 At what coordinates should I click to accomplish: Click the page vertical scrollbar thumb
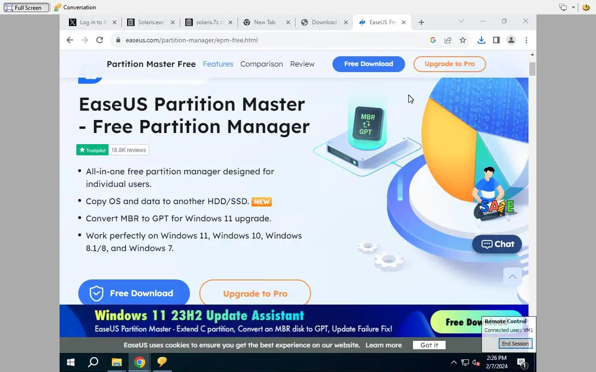532,68
